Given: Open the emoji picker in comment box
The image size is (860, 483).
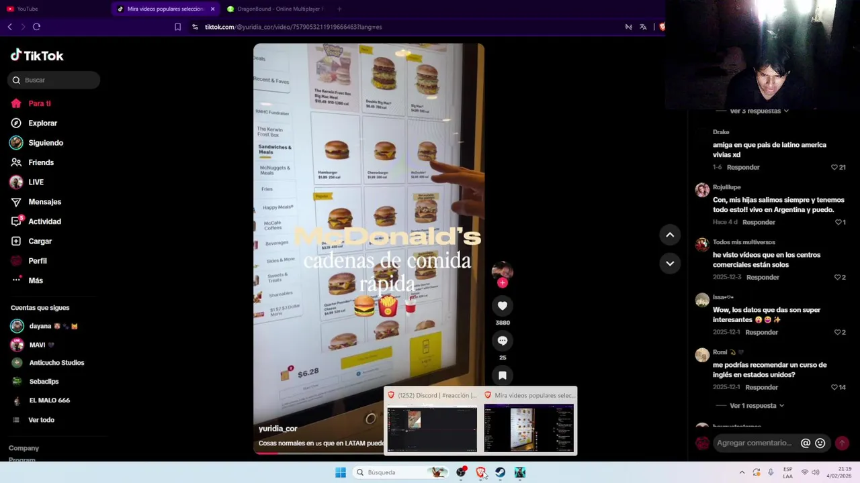Looking at the screenshot, I should pyautogui.click(x=820, y=443).
